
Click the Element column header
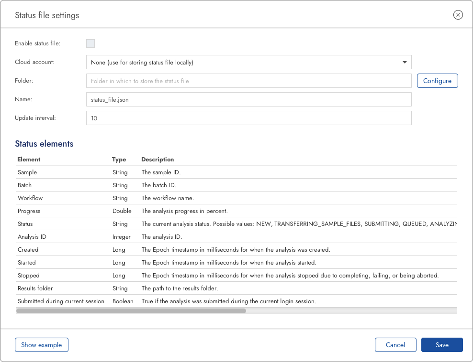pyautogui.click(x=29, y=160)
